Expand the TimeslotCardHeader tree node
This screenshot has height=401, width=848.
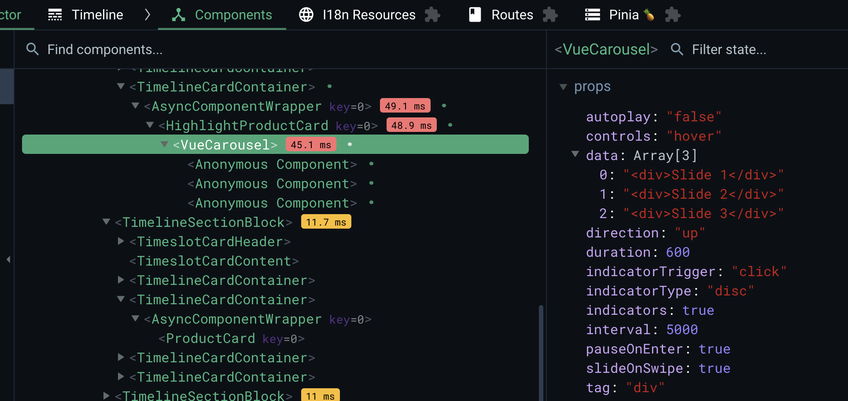point(120,241)
